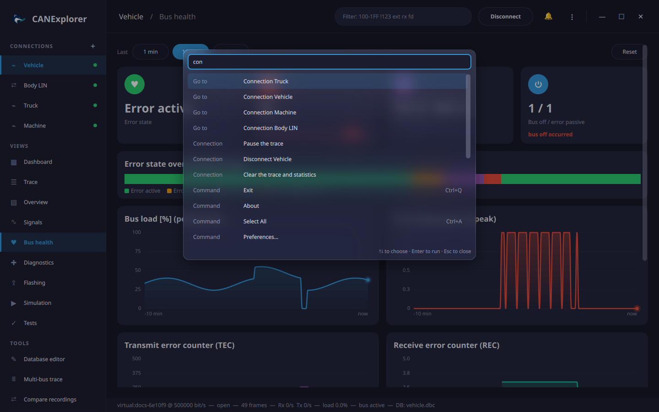Image resolution: width=659 pixels, height=412 pixels.
Task: Click the Multi-bus trace icon
Action: (14, 379)
